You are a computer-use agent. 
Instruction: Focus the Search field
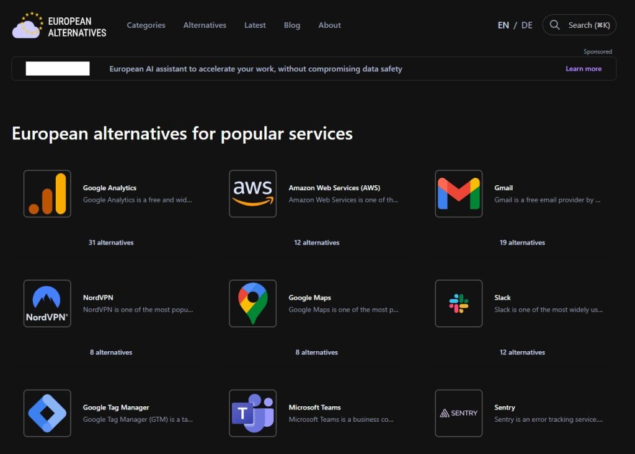[579, 25]
